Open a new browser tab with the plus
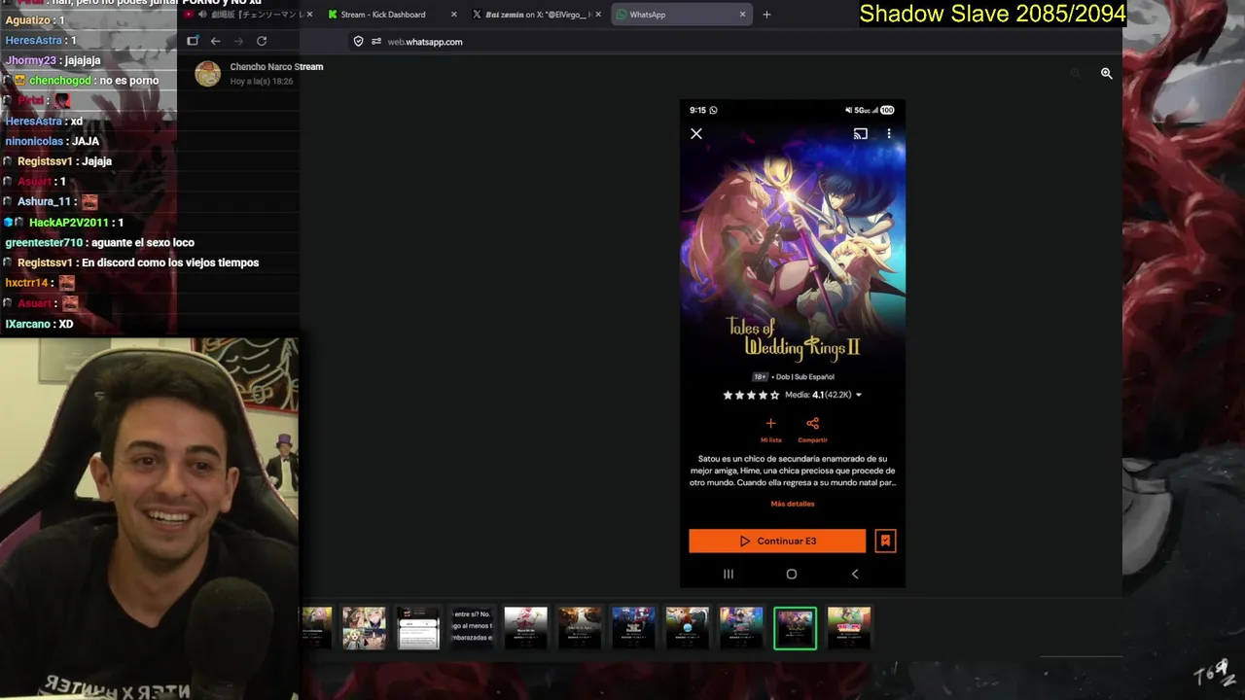This screenshot has height=700, width=1245. (766, 15)
